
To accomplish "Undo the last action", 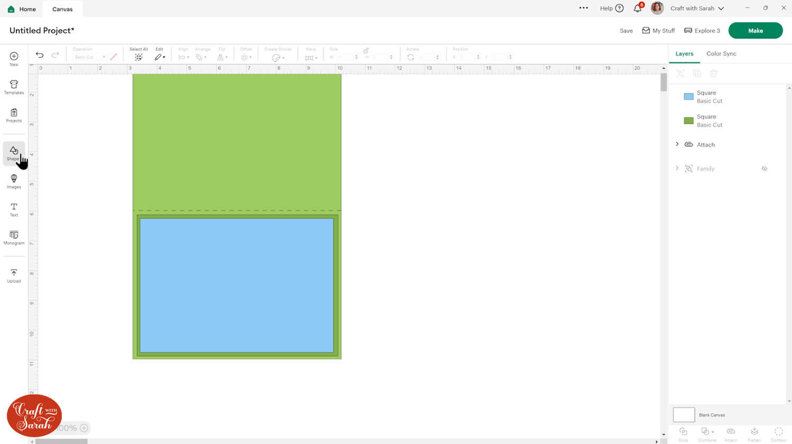I will (x=40, y=55).
